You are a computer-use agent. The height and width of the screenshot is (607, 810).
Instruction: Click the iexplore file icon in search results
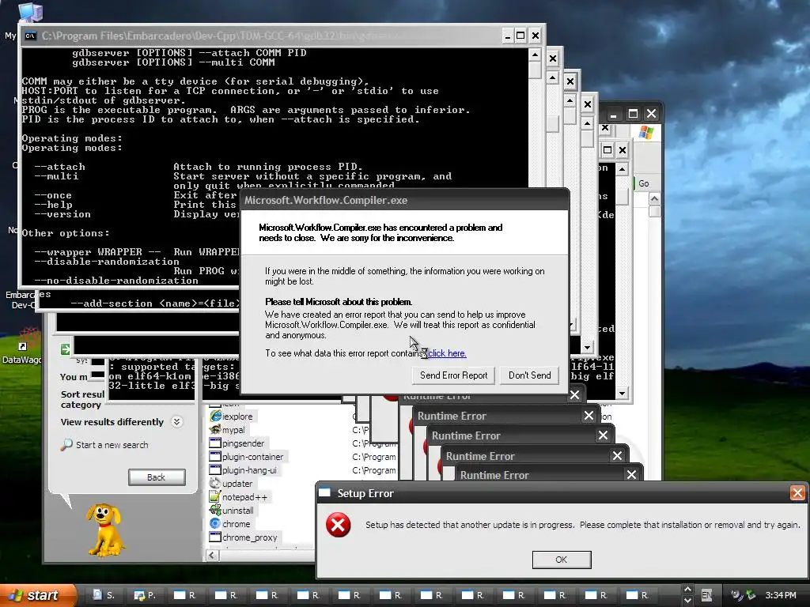click(x=215, y=416)
